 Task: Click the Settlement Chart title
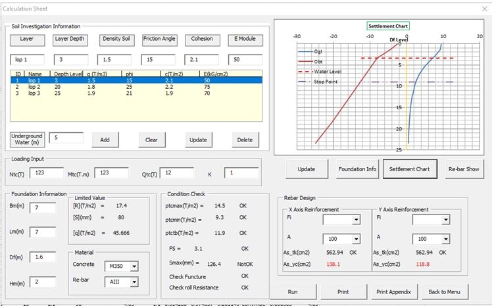pyautogui.click(x=388, y=26)
